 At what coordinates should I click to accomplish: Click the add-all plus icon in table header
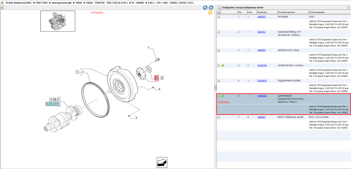(x=219, y=12)
